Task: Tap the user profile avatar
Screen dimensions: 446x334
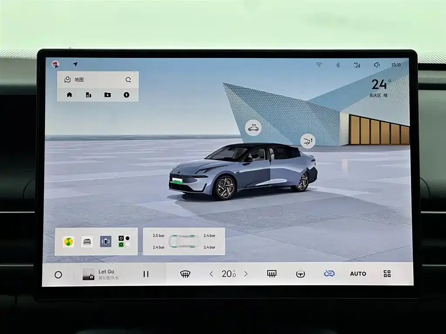Action: [55, 64]
